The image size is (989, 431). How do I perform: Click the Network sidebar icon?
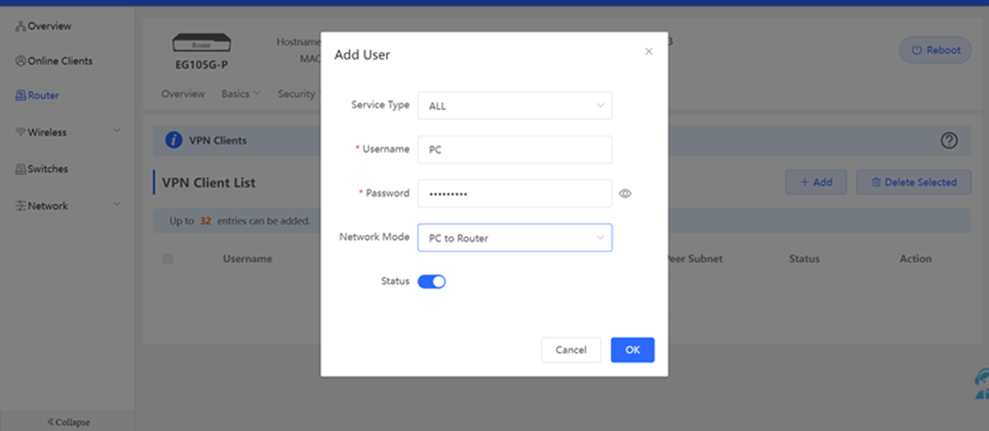[x=21, y=206]
